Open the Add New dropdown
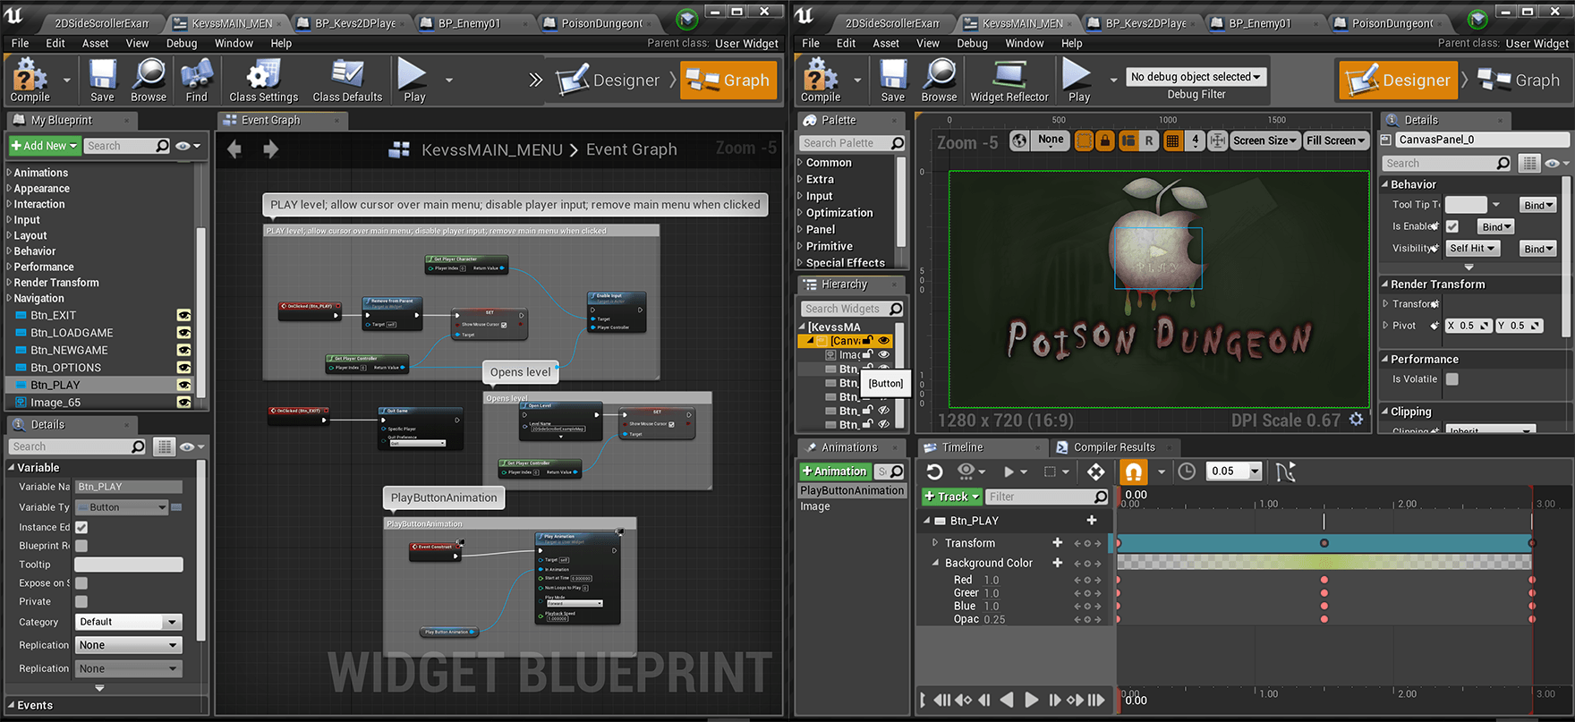The image size is (1575, 722). (45, 146)
